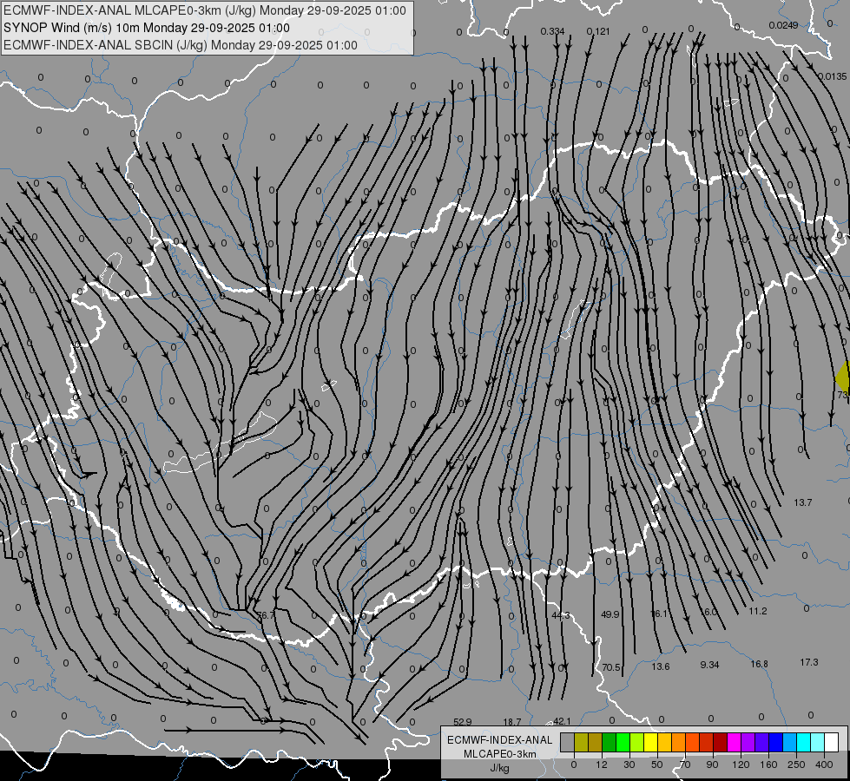Screen dimensions: 850x781
Task: Click the data value 42.1
Action: click(562, 721)
